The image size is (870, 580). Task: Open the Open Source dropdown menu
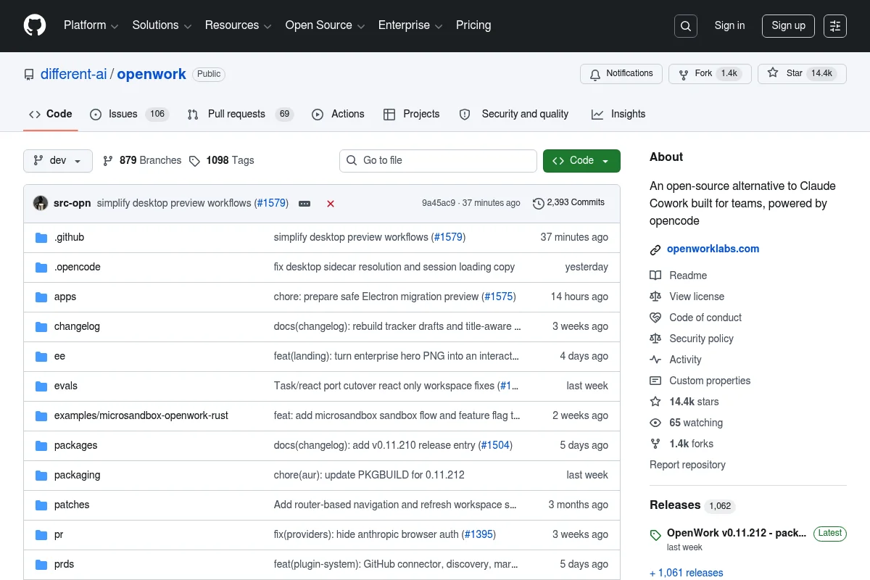[x=325, y=25]
